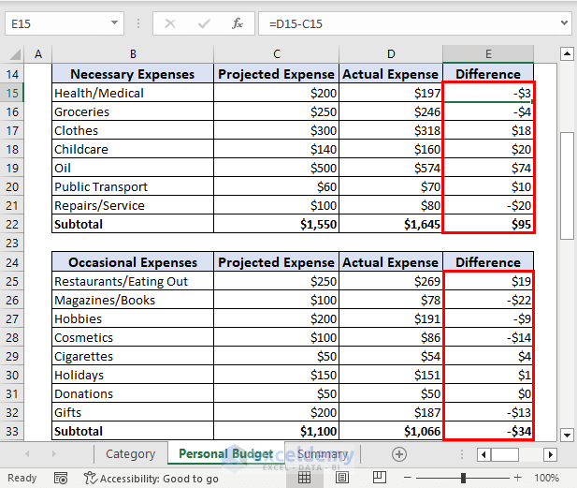Image resolution: width=577 pixels, height=488 pixels.
Task: Switch to Normal view in status bar
Action: pyautogui.click(x=304, y=478)
